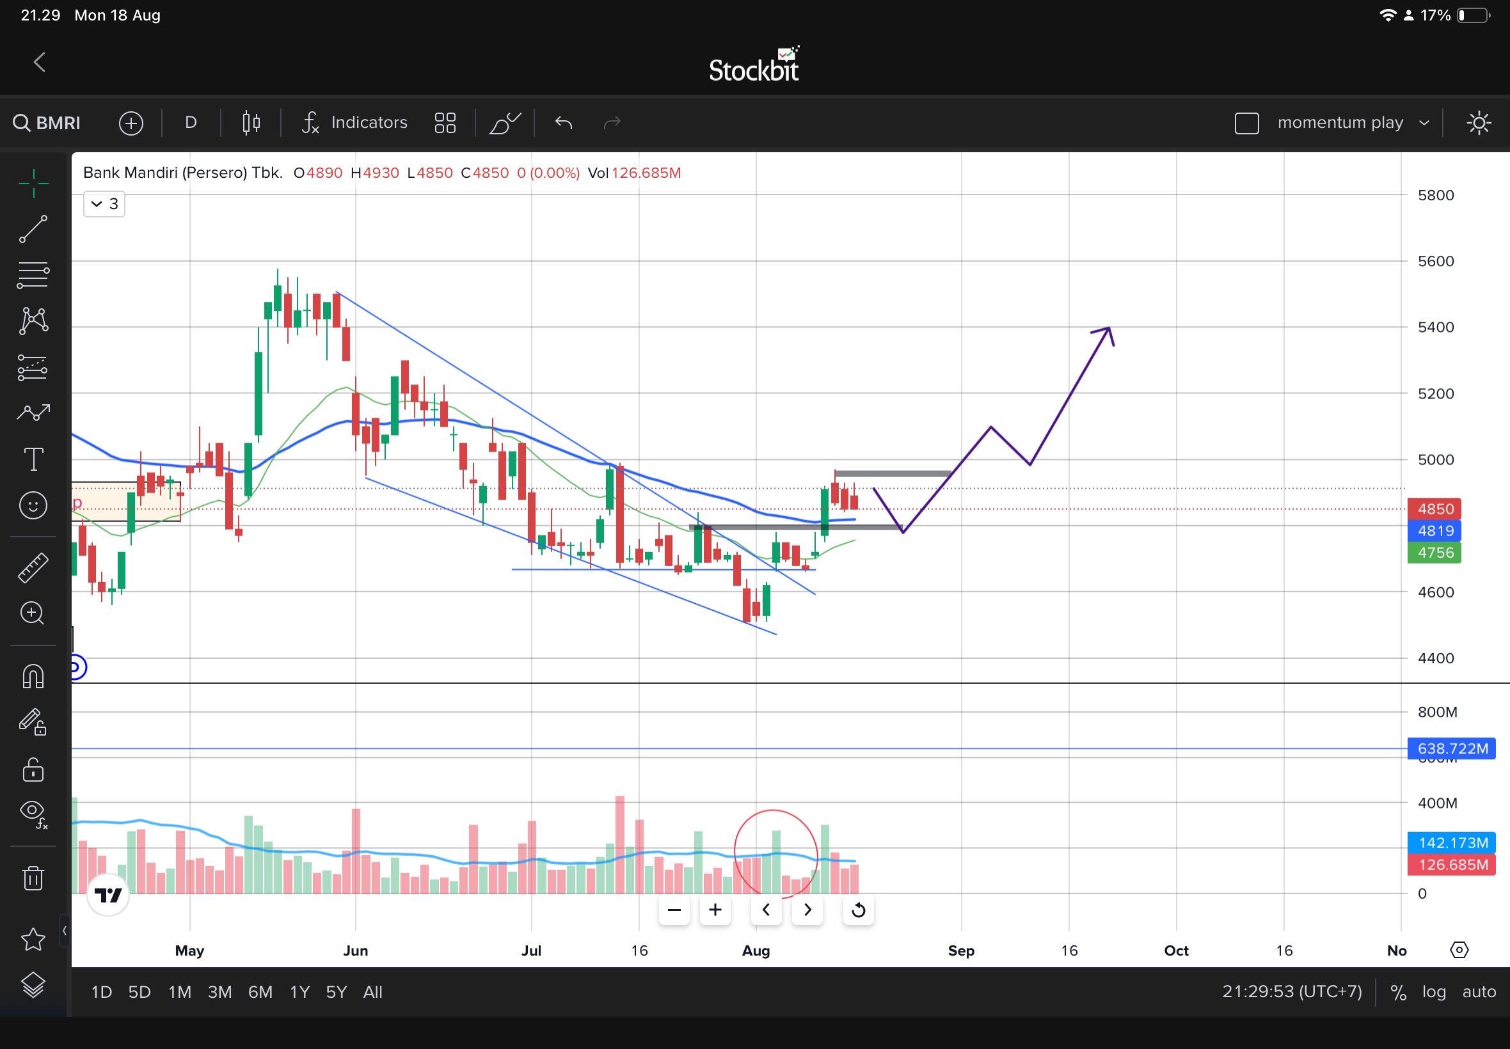
Task: Open the candlestick chart style menu
Action: click(x=251, y=123)
